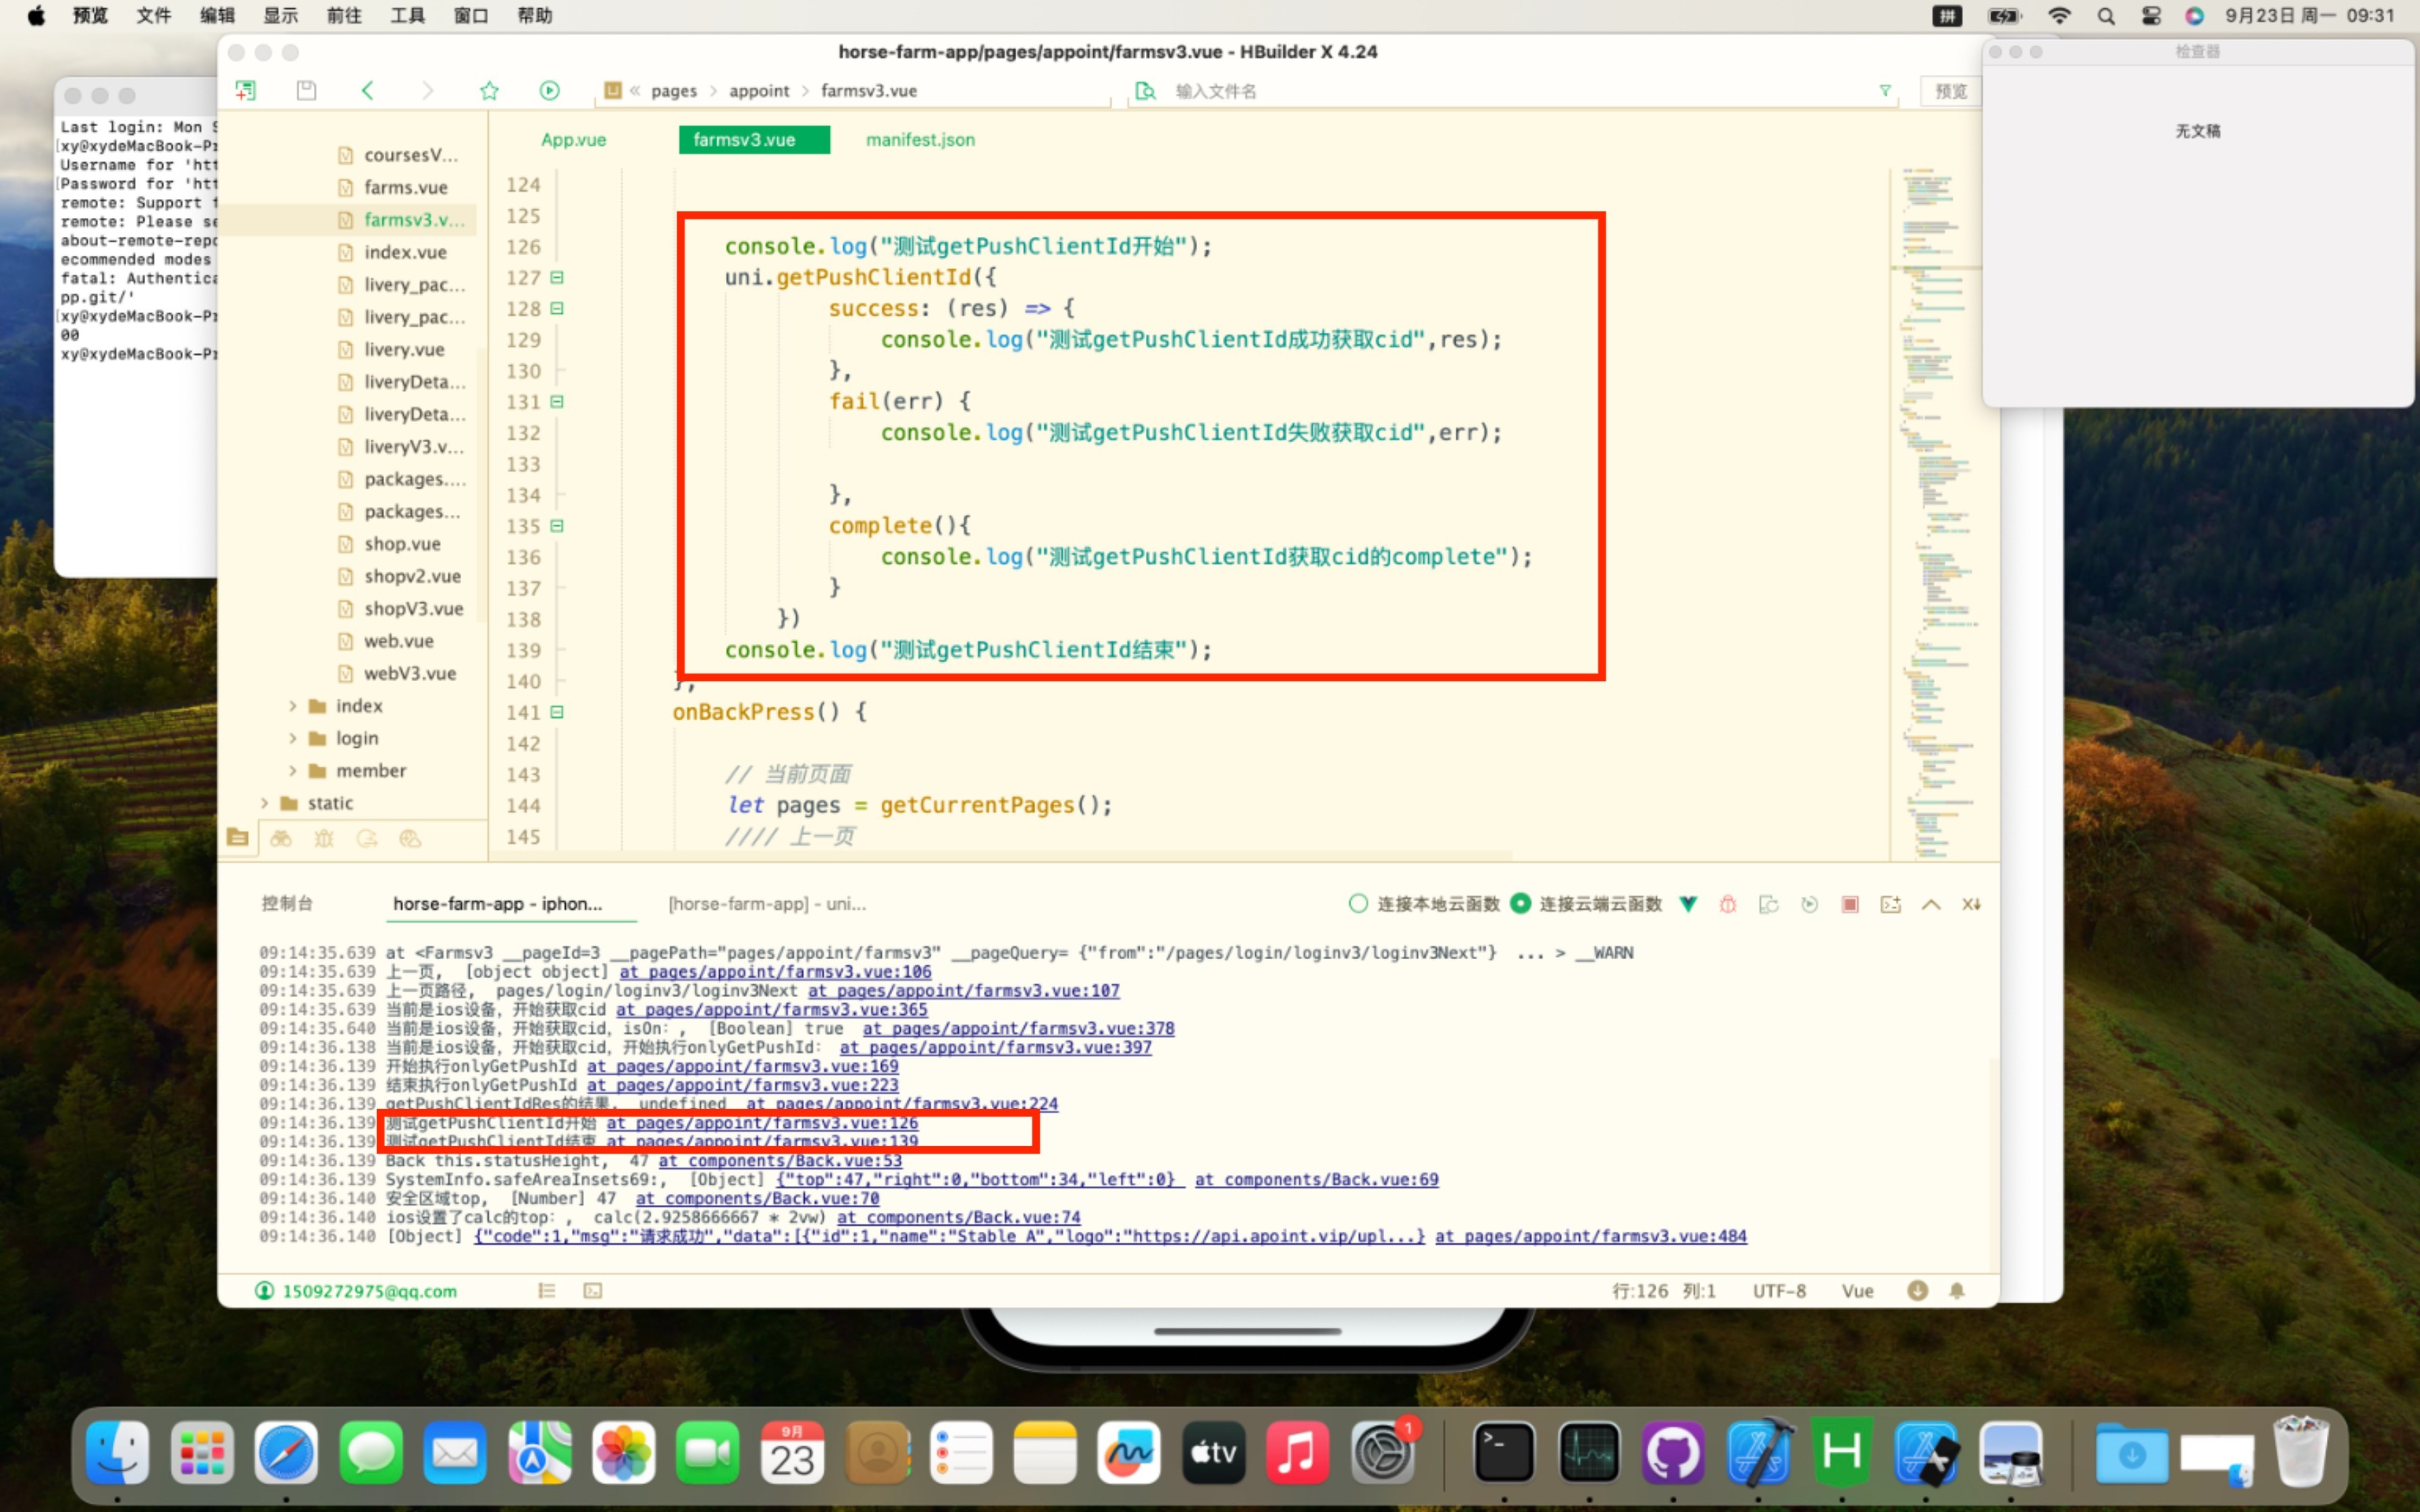Click the cloud globe icon in the sidebar footer
Screen dimensions: 2420x1512
click(x=410, y=838)
